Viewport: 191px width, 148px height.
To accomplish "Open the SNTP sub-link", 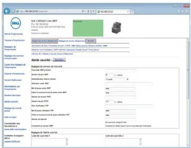I will click(56, 50).
